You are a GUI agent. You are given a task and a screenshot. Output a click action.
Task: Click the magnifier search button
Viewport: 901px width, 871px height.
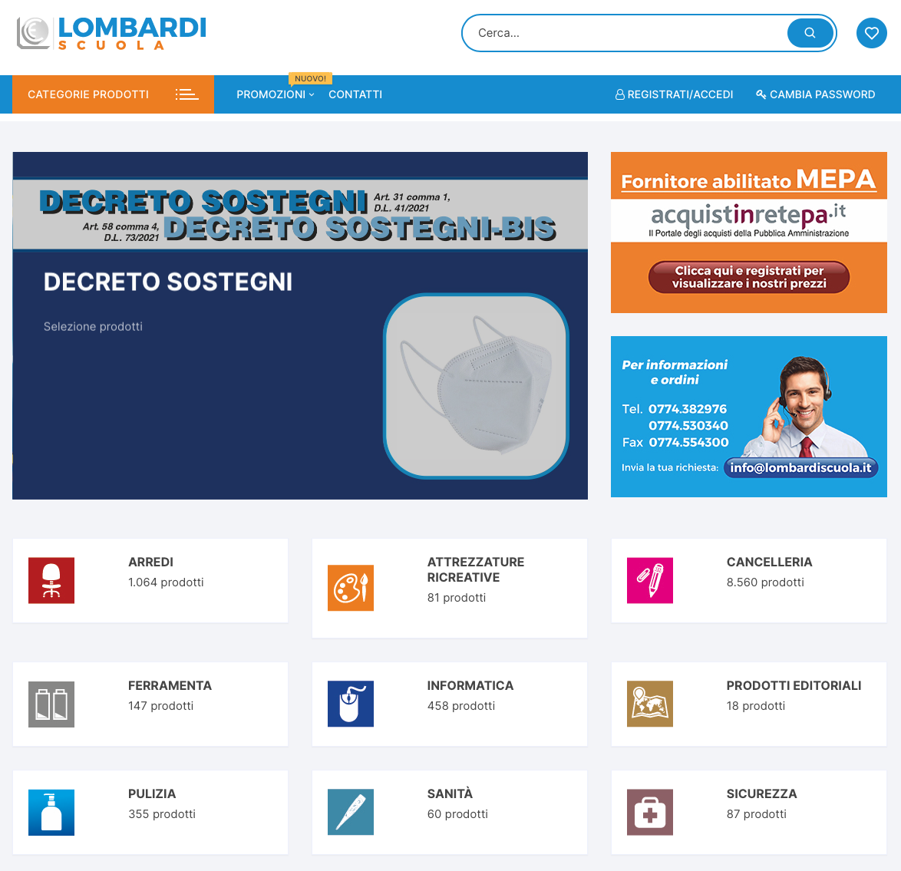(x=810, y=33)
